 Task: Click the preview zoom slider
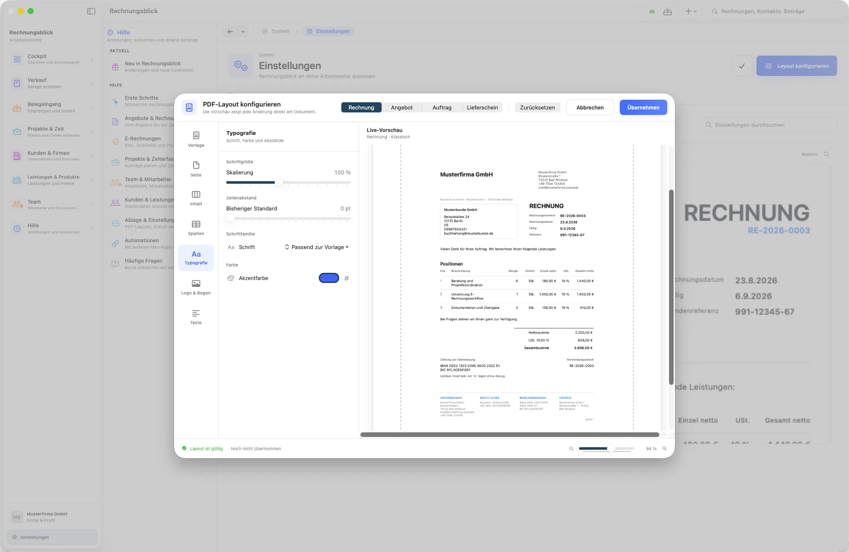coord(607,448)
